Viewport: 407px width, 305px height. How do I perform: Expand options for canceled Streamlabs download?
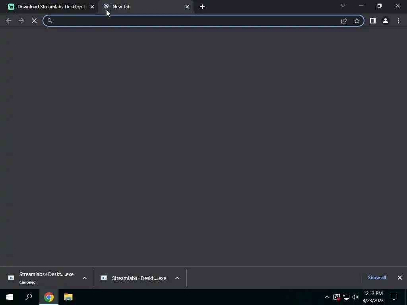point(85,278)
